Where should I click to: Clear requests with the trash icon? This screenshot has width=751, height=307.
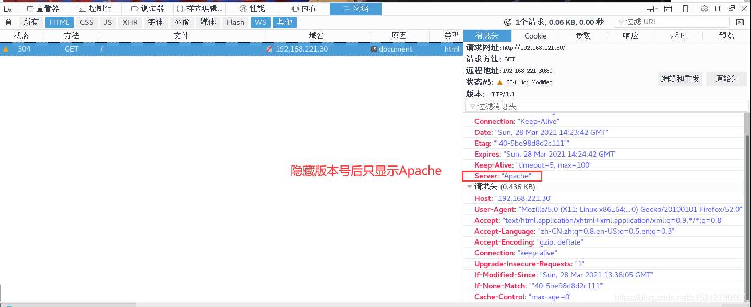click(8, 22)
